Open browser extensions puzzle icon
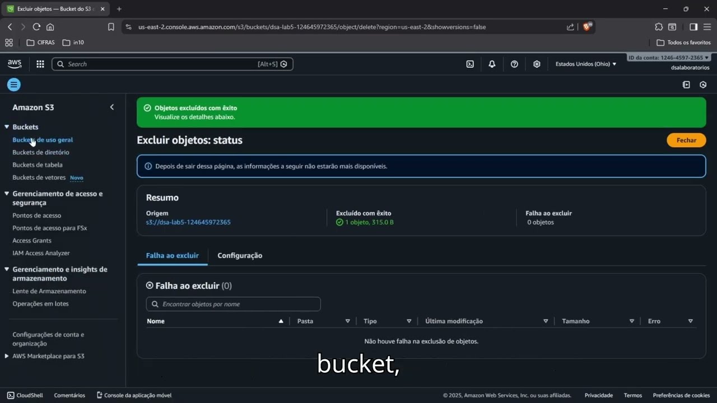 pyautogui.click(x=659, y=27)
